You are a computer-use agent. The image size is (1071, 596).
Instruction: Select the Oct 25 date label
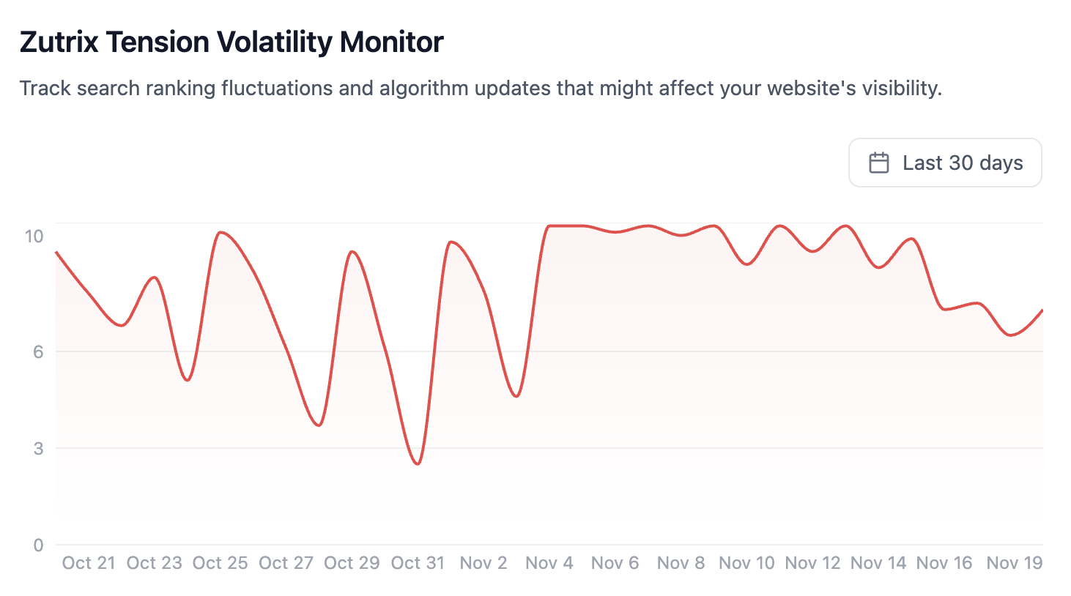[x=220, y=563]
